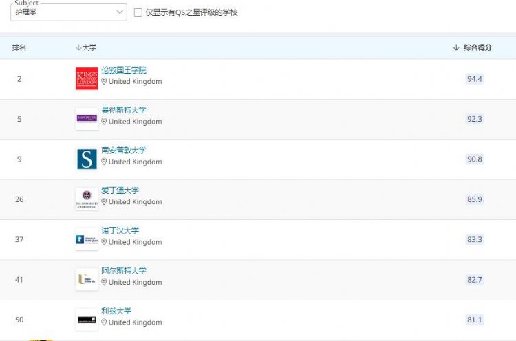Click the University of Leeds logo

coord(87,319)
